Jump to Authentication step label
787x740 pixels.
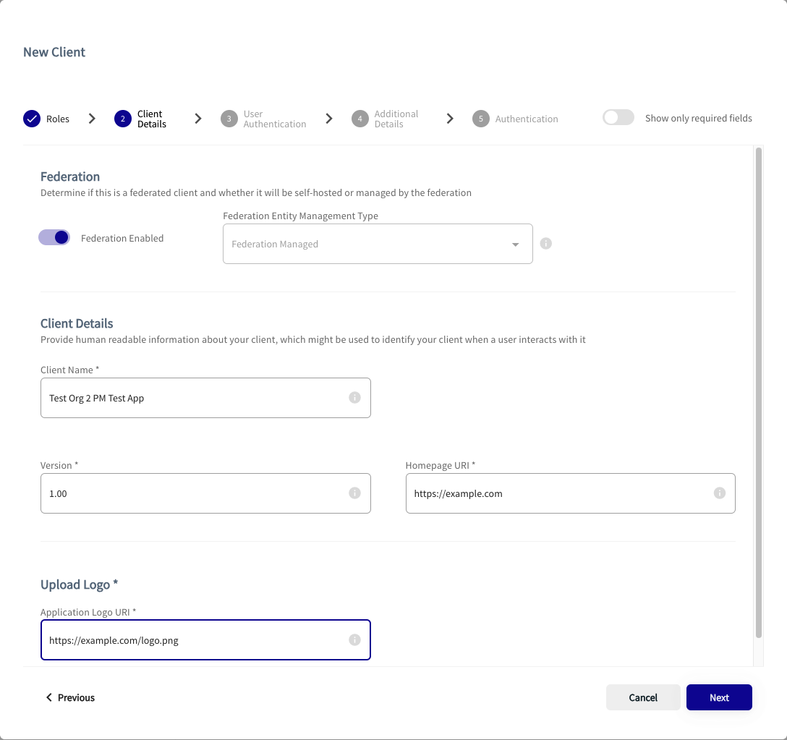527,119
